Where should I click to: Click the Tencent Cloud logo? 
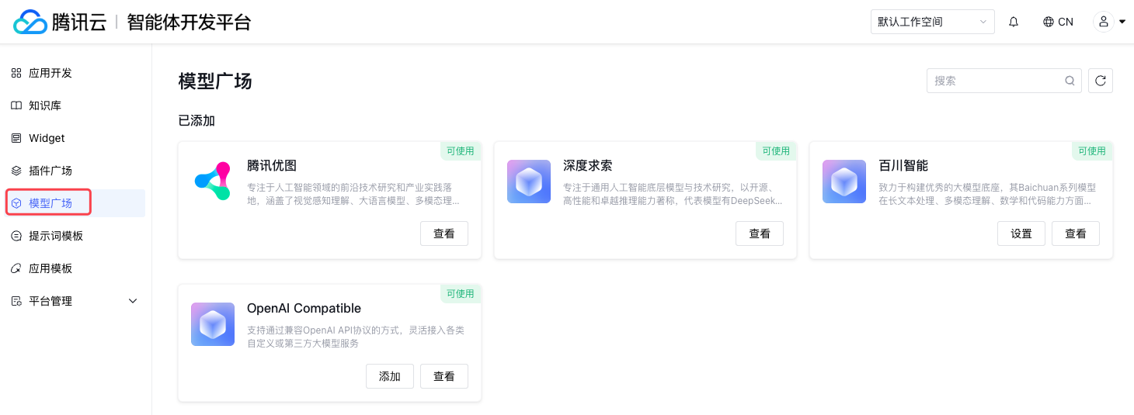click(60, 22)
